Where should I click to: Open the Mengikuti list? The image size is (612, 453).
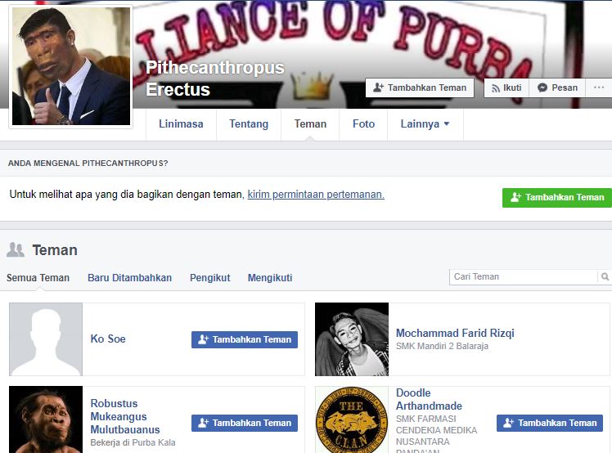click(269, 278)
